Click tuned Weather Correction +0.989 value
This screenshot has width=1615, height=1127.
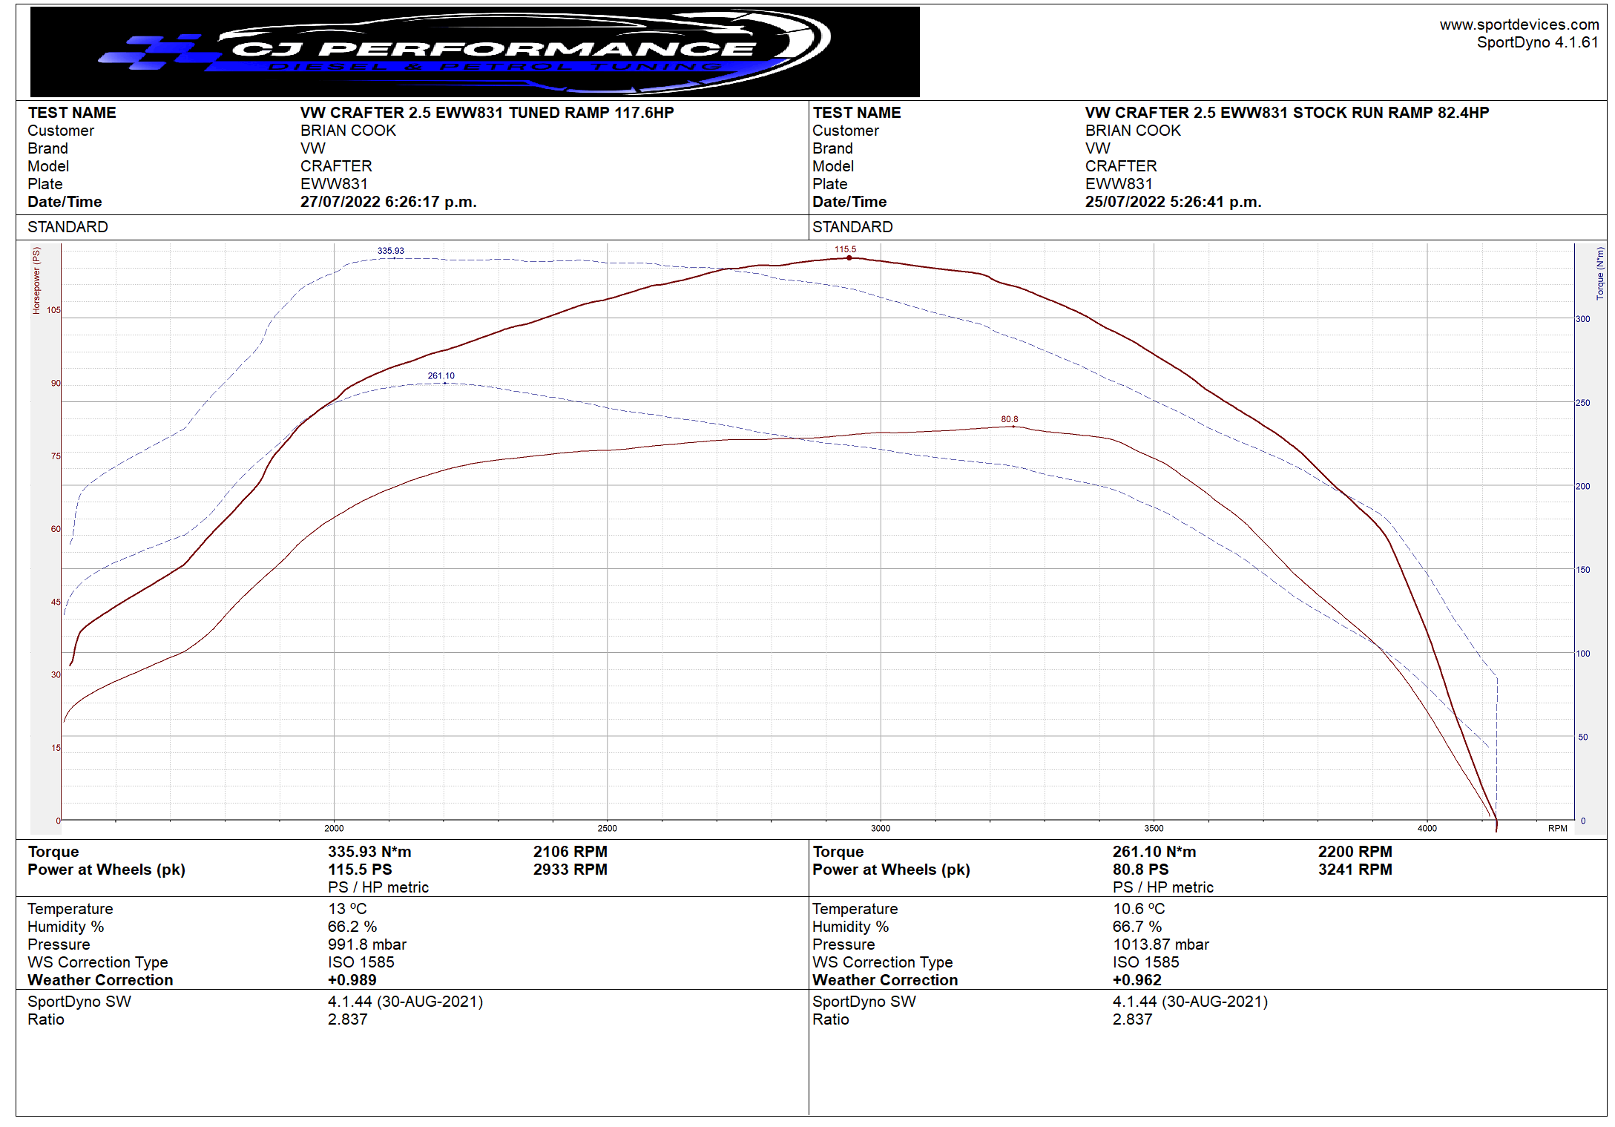tap(352, 980)
